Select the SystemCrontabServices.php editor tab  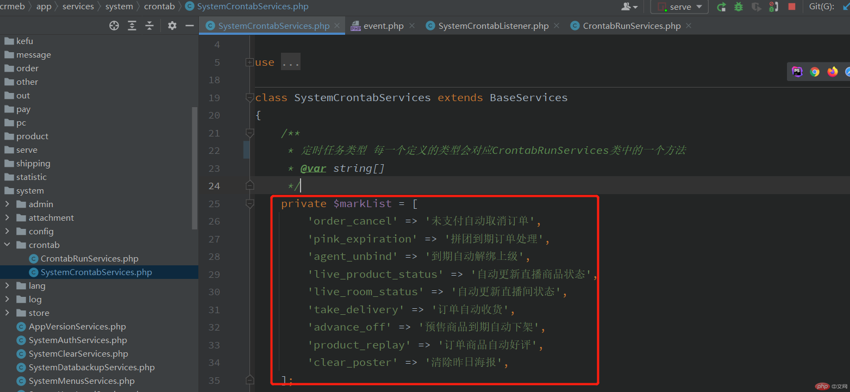pos(273,26)
